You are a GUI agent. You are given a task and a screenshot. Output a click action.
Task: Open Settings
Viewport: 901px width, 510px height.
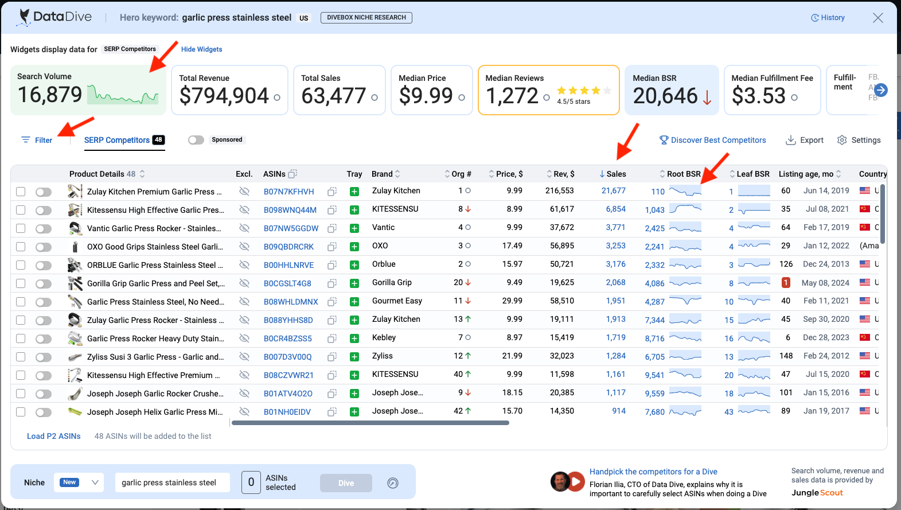click(x=859, y=140)
